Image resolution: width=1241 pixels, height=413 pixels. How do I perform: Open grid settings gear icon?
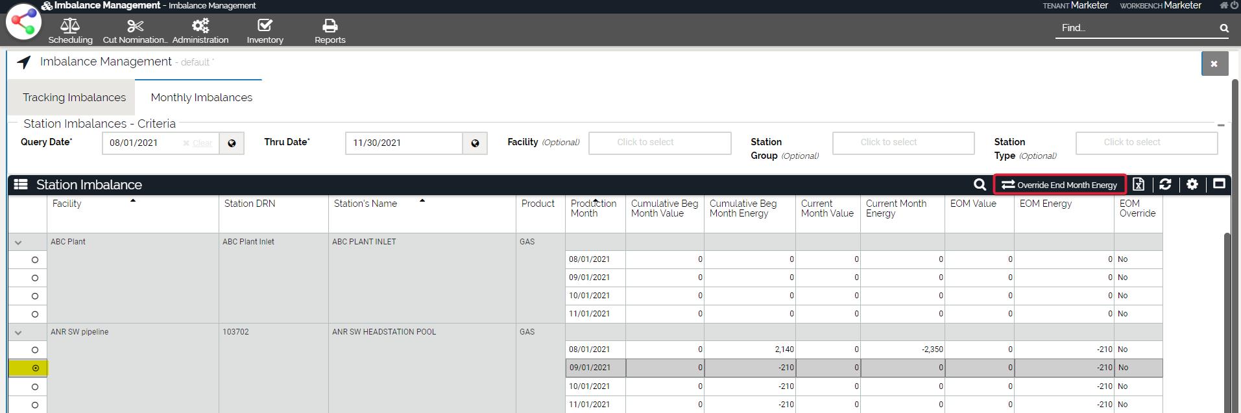1192,185
